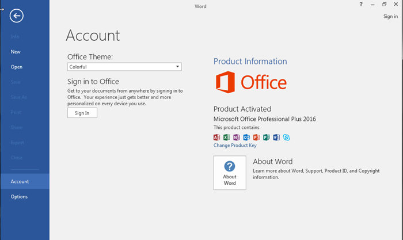Go to Options in the sidebar
403x240 pixels.
pyautogui.click(x=19, y=197)
